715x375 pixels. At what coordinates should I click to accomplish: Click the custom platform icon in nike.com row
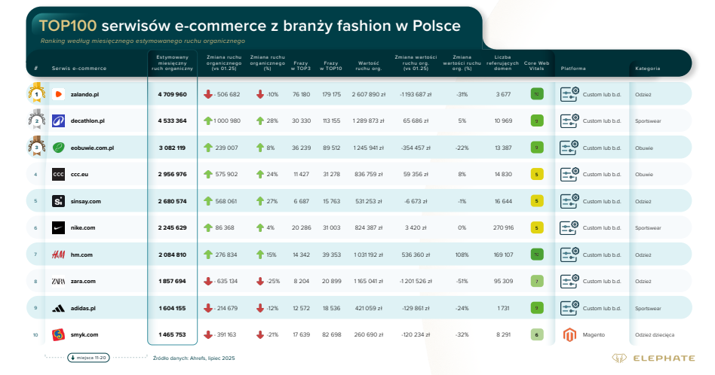pyautogui.click(x=569, y=227)
